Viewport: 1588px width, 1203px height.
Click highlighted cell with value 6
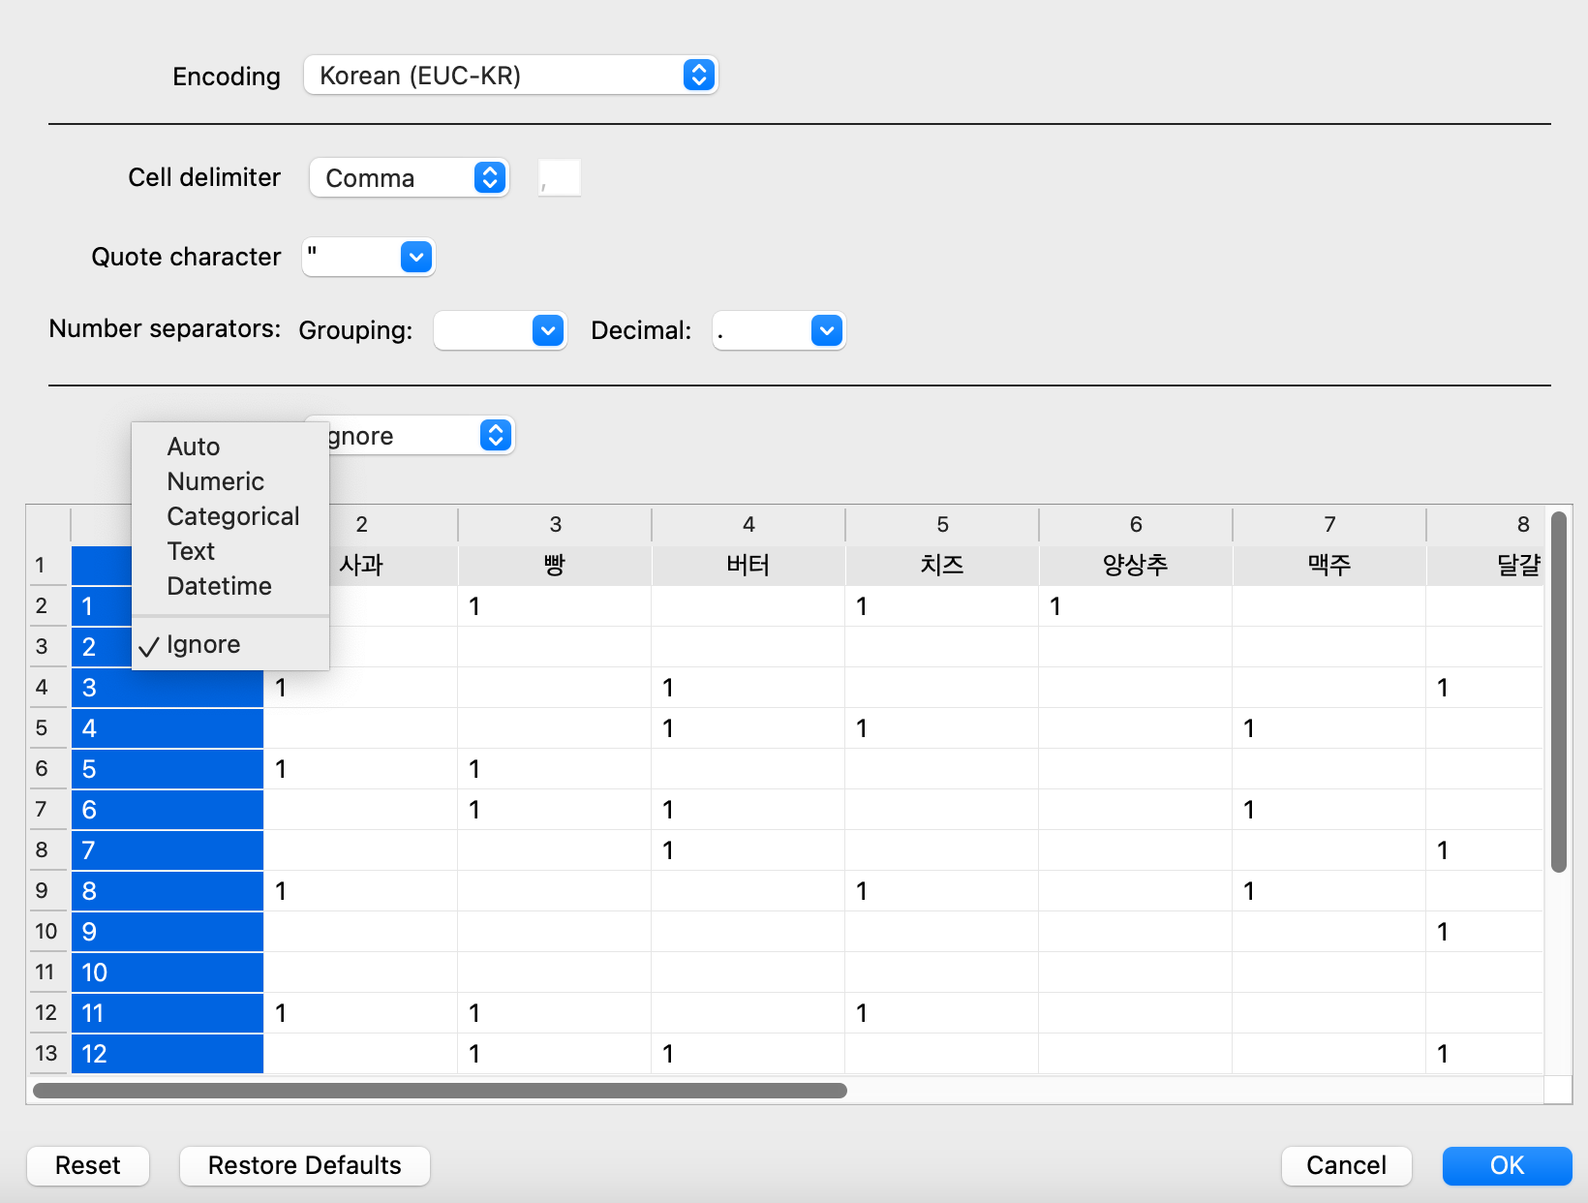(168, 809)
